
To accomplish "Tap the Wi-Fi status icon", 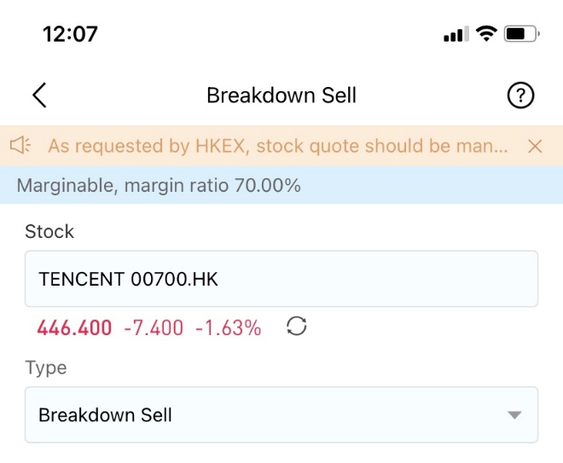I will tap(486, 34).
